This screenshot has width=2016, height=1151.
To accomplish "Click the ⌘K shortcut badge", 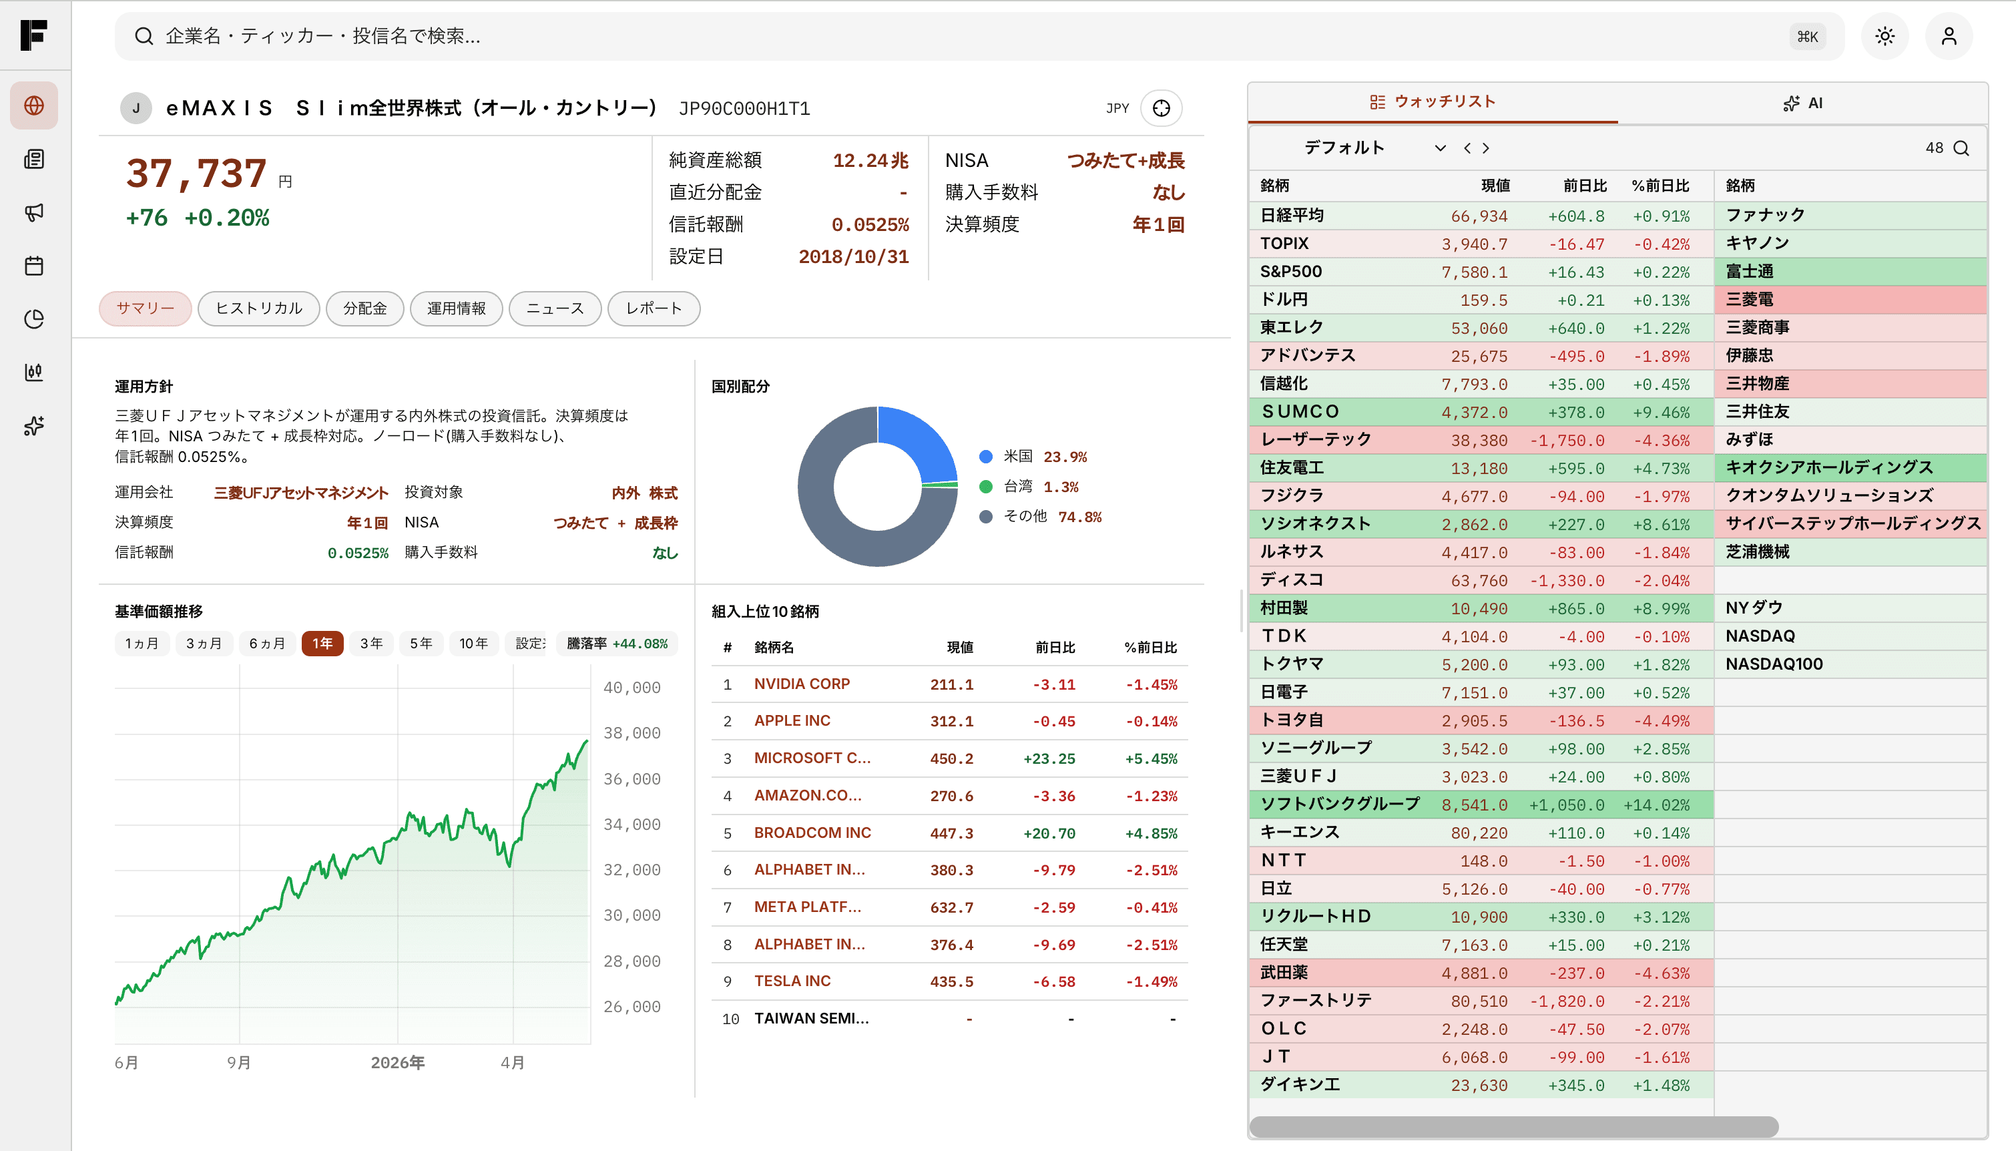I will click(1807, 36).
